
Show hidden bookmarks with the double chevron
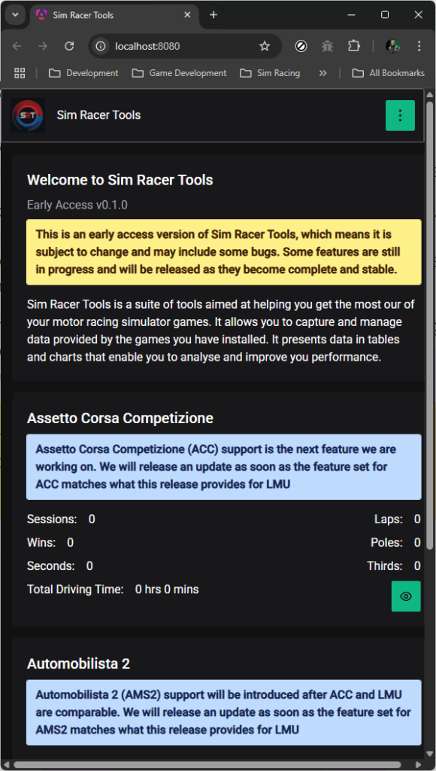322,73
